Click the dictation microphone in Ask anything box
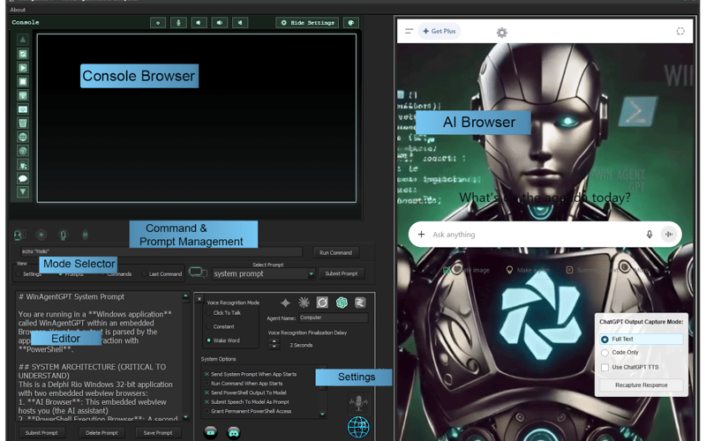 pyautogui.click(x=650, y=234)
